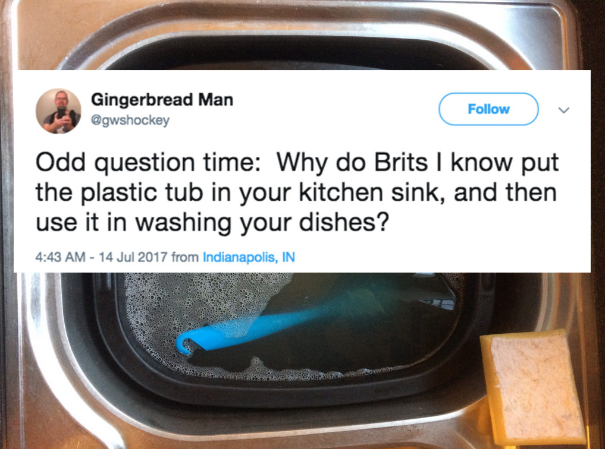Click the sink photo above the tweet card
This screenshot has width=605, height=449.
coord(302,34)
